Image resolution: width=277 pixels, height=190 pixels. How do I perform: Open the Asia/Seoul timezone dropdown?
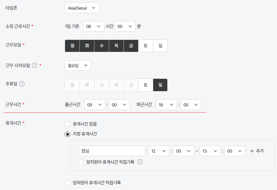coord(82,8)
